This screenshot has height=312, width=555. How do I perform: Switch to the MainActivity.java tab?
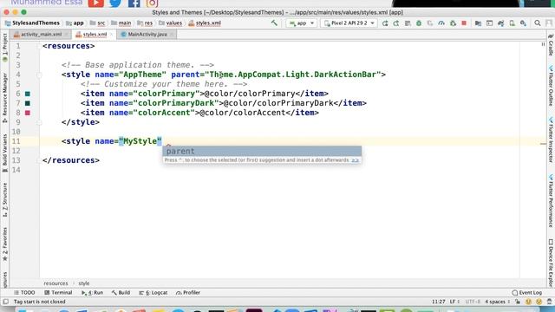147,35
